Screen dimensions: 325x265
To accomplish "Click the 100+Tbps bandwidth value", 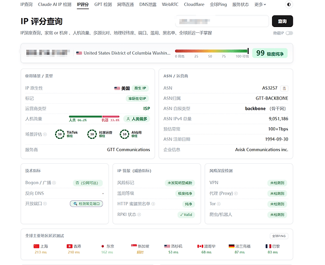I will [278, 129].
